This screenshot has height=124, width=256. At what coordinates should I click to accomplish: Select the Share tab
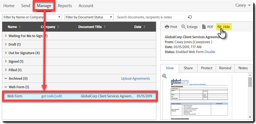188,68
